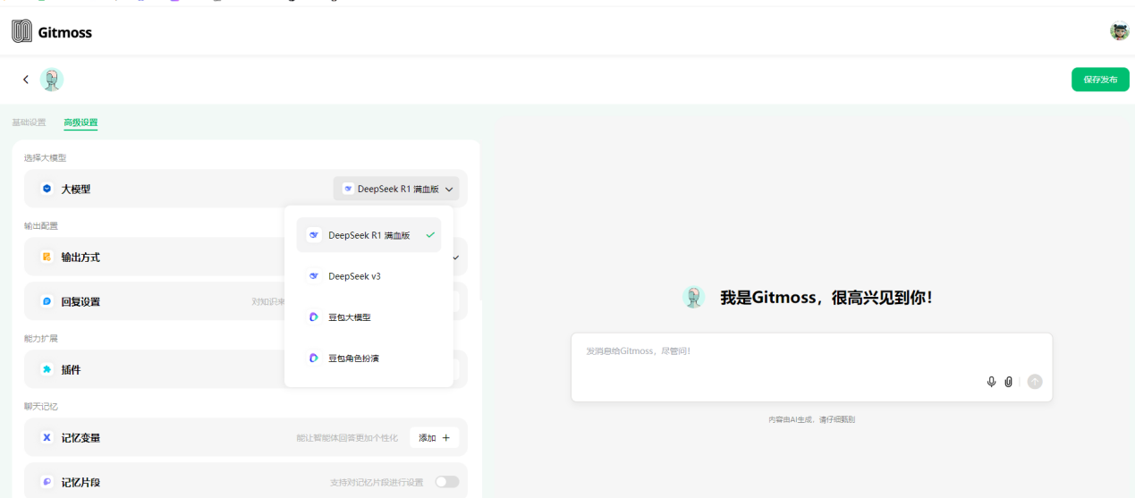Click the 聊天记忆 section heading

pyautogui.click(x=41, y=406)
